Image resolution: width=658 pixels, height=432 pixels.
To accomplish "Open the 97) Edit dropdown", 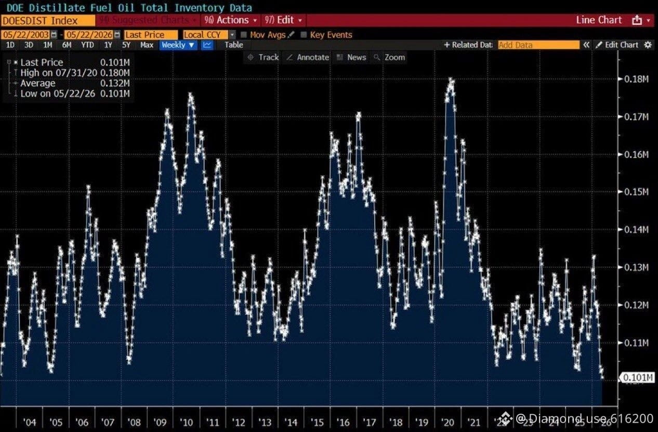I will (284, 20).
